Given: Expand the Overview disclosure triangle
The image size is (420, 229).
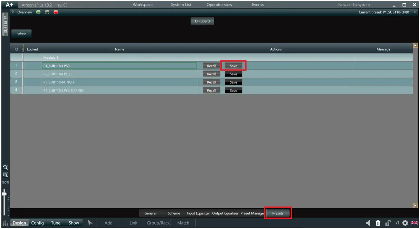Looking at the screenshot, I should 13,12.
